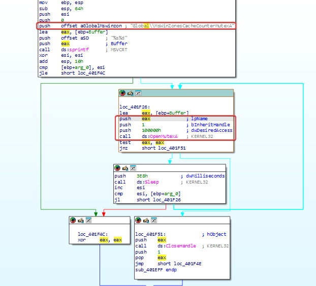Click the 'sub esp, 64h' instruction
The width and height of the screenshot is (316, 286).
(x=61, y=9)
